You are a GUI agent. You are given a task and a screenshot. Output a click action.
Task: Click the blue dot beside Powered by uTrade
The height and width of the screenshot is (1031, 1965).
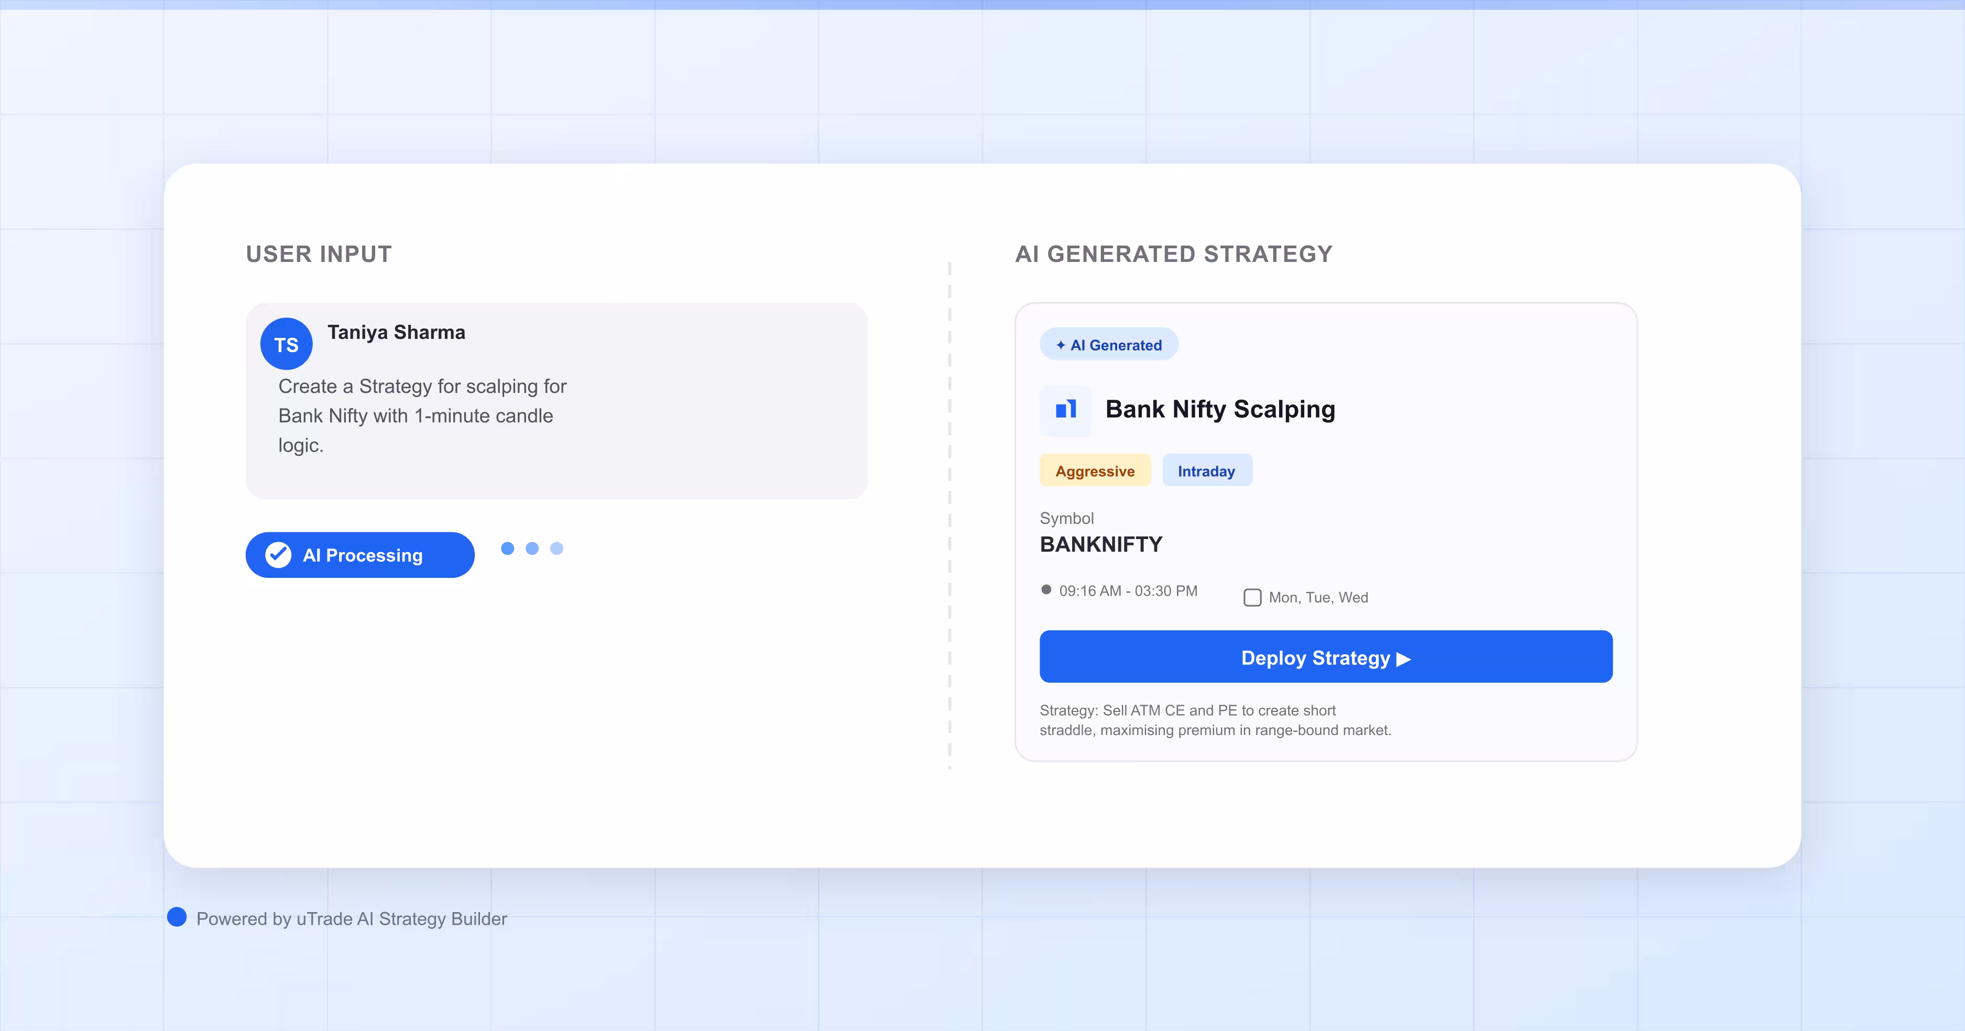[176, 917]
